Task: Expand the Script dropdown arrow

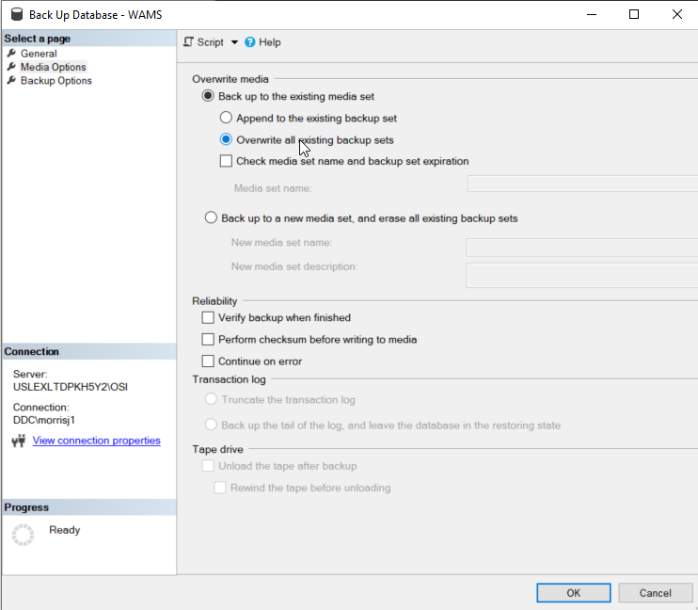Action: click(x=234, y=42)
